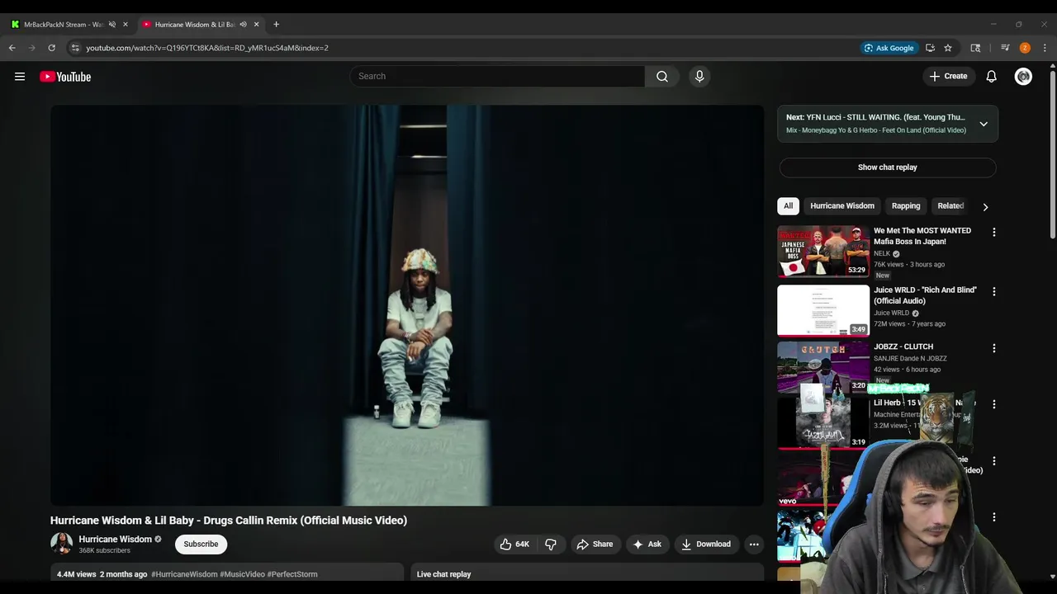Open the notifications bell
This screenshot has width=1057, height=594.
point(992,76)
